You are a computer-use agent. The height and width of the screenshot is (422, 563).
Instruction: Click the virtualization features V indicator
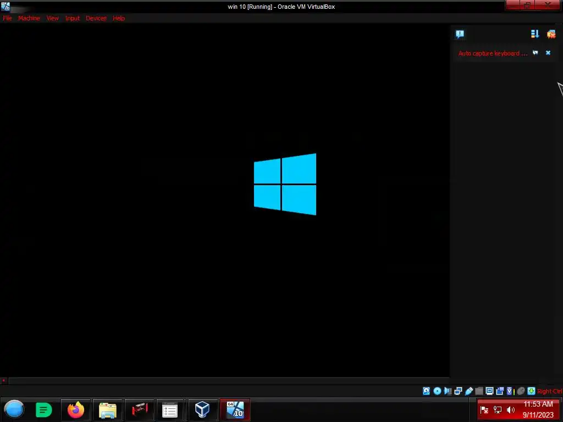pyautogui.click(x=510, y=391)
